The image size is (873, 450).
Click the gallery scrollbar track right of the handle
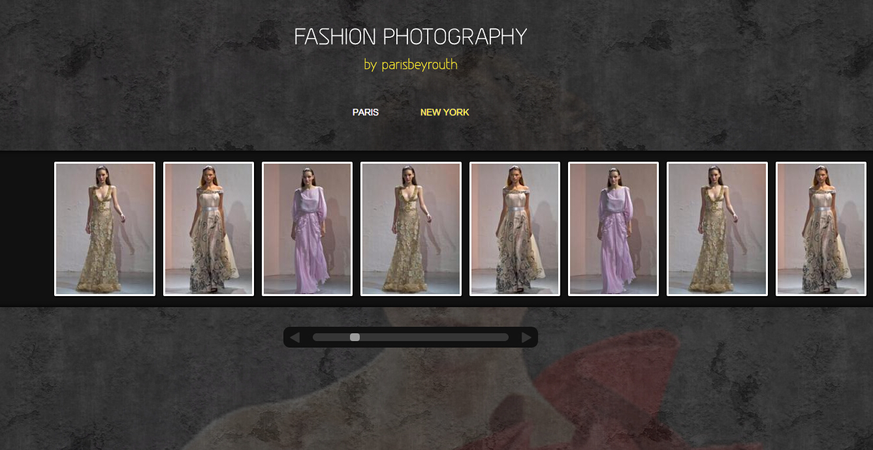coord(434,337)
